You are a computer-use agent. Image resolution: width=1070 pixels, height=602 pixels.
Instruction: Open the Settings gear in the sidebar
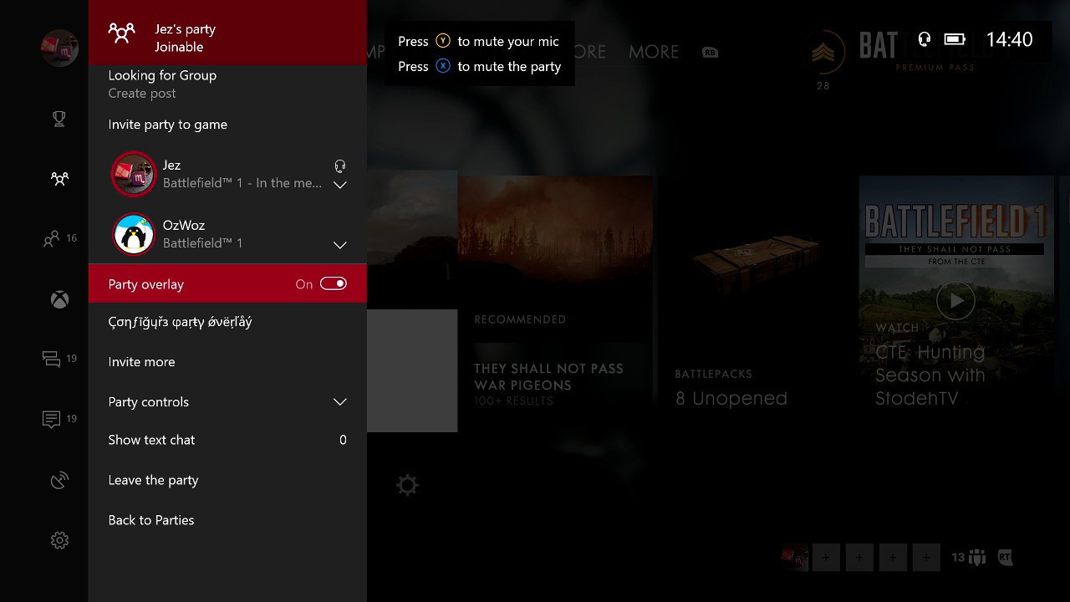coord(59,539)
